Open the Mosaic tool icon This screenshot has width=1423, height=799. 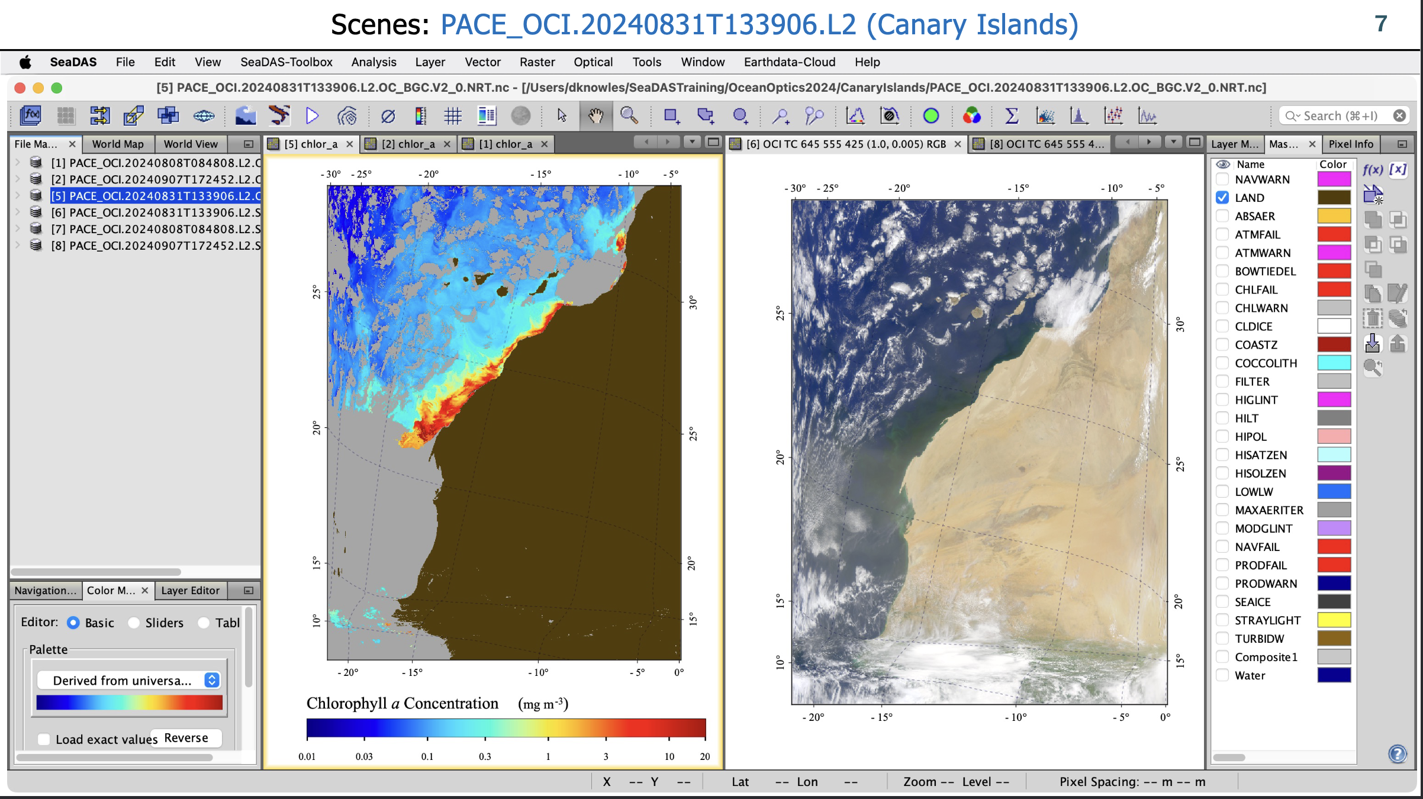point(168,115)
